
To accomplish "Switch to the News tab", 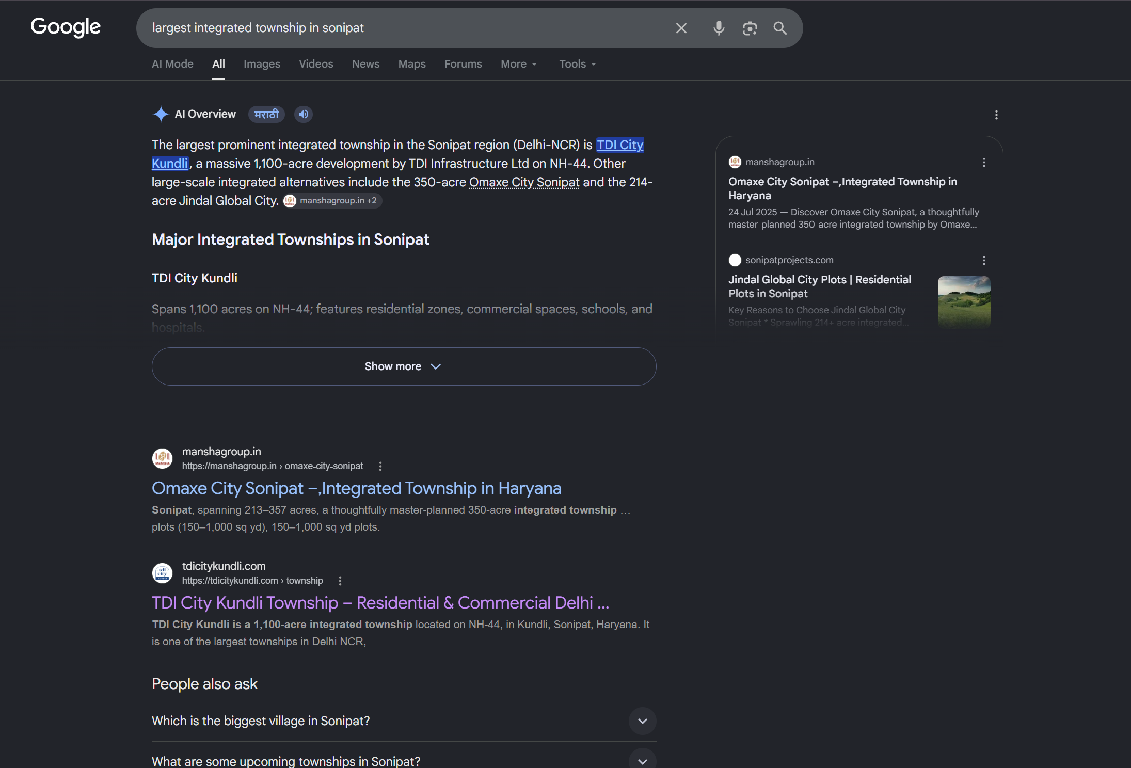I will click(x=365, y=64).
